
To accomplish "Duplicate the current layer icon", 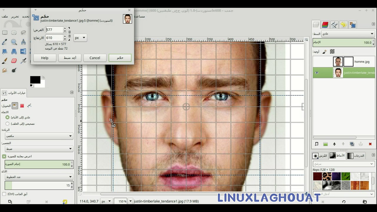I will click(x=352, y=144).
